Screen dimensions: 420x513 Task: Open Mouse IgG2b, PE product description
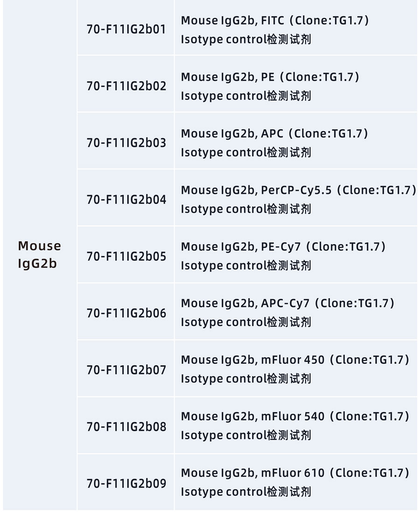click(270, 86)
